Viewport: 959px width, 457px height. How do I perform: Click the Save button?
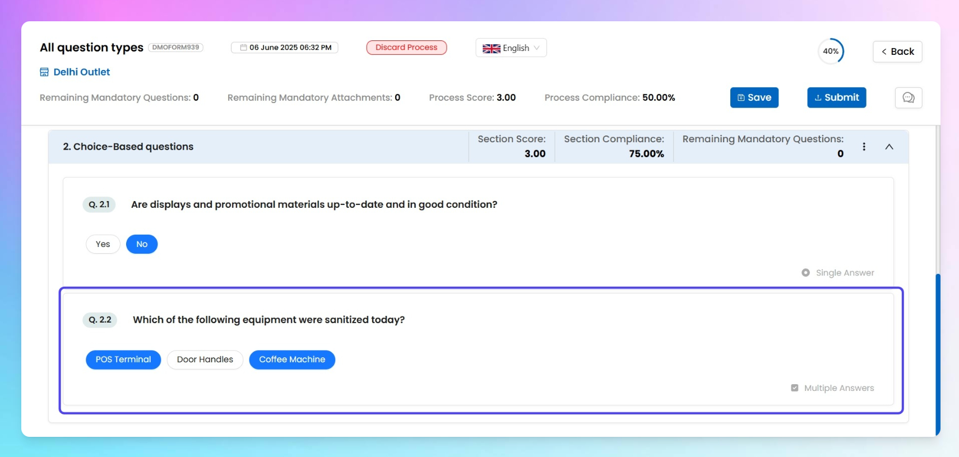(x=754, y=97)
